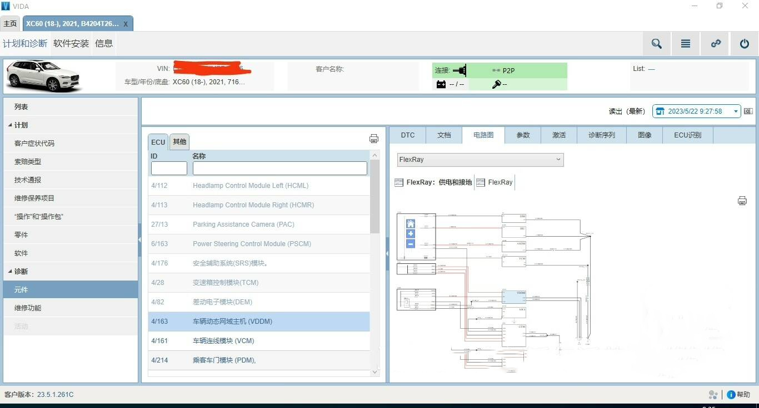Open 列表 in the sidebar

click(x=71, y=107)
